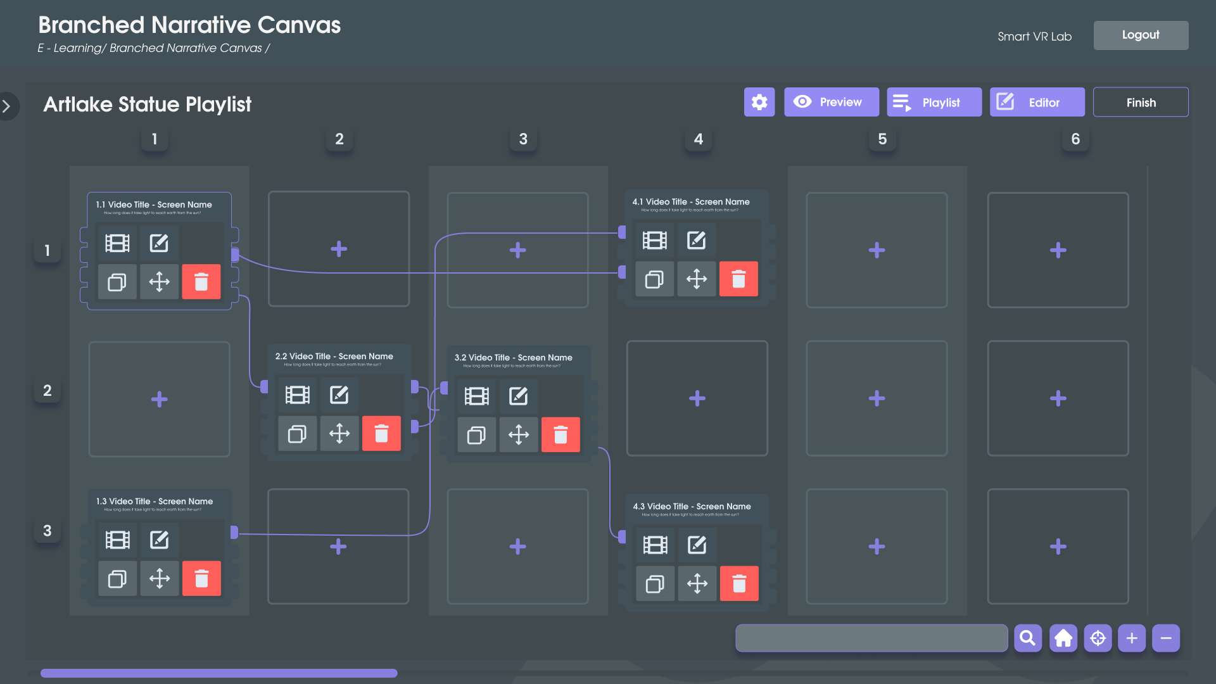The width and height of the screenshot is (1216, 684).
Task: Delete the 1.1 Video Title node
Action: 201,282
